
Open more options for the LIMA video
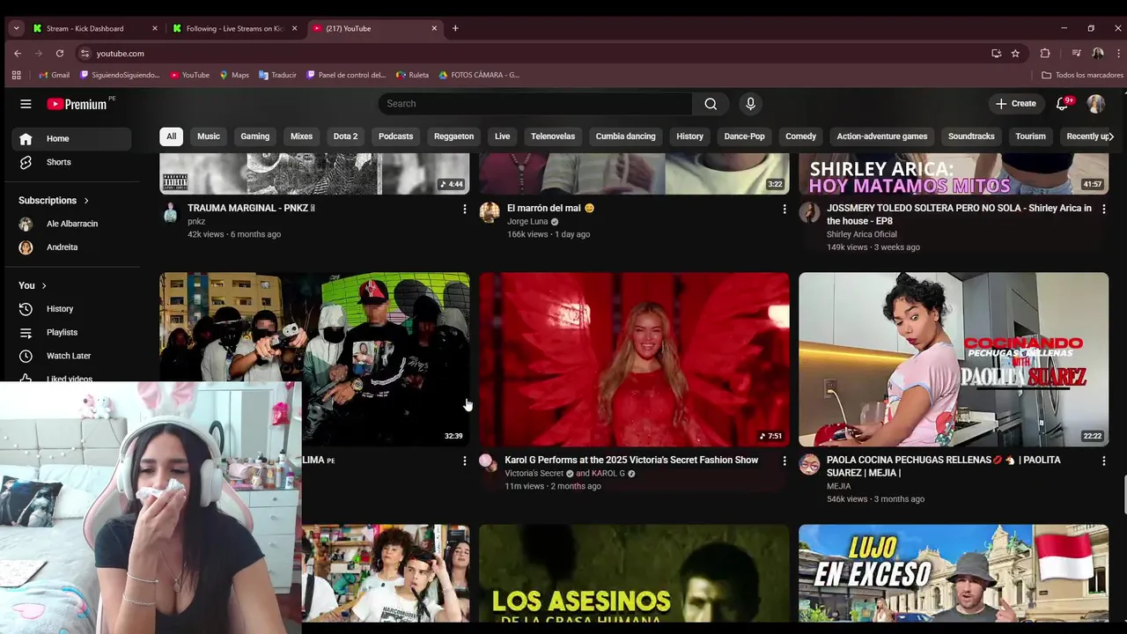[465, 461]
